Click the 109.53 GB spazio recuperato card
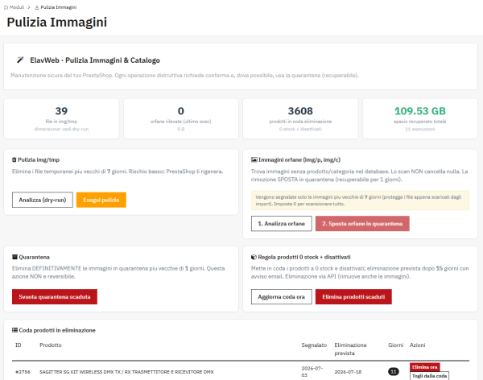The image size is (483, 380). tap(420, 119)
